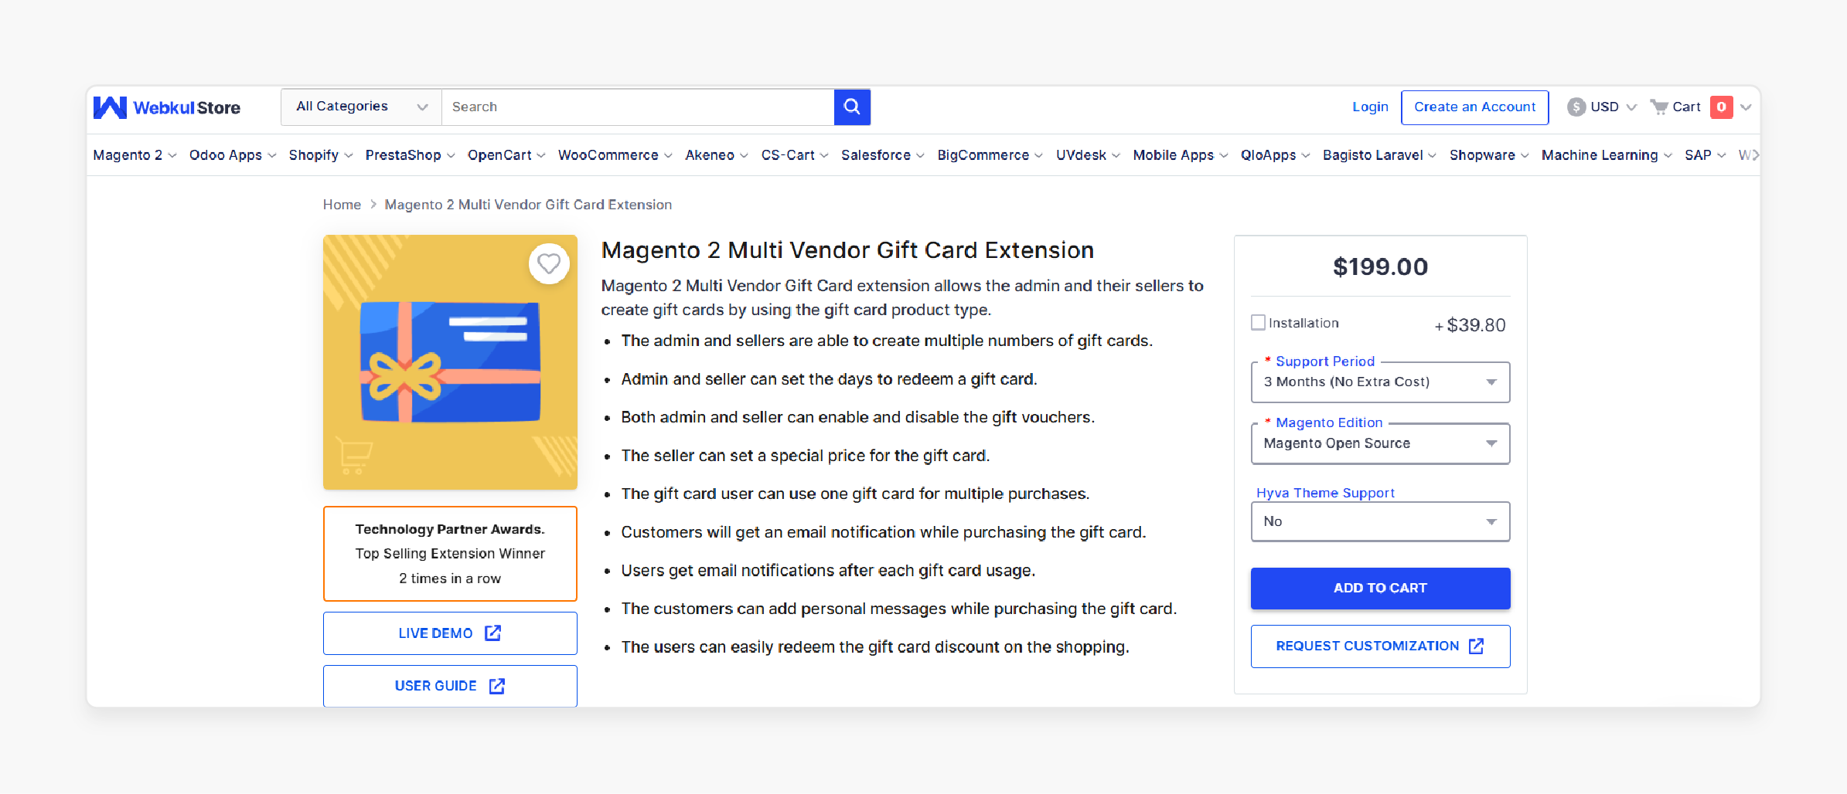Open the SAP menu
The width and height of the screenshot is (1847, 794).
coord(1705,155)
